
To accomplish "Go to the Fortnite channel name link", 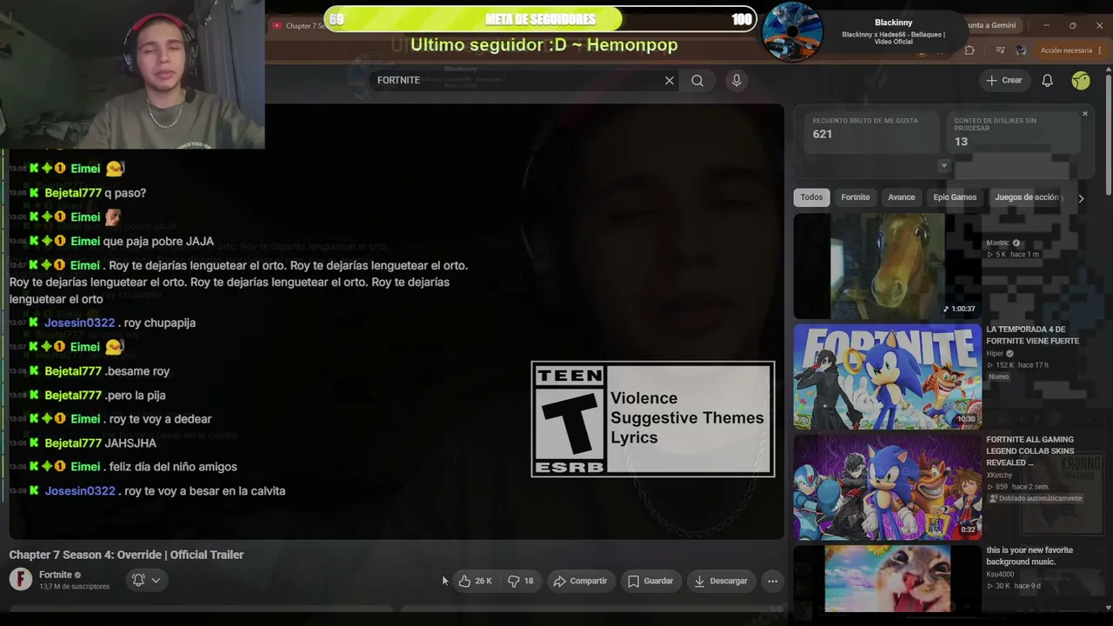I will [56, 575].
